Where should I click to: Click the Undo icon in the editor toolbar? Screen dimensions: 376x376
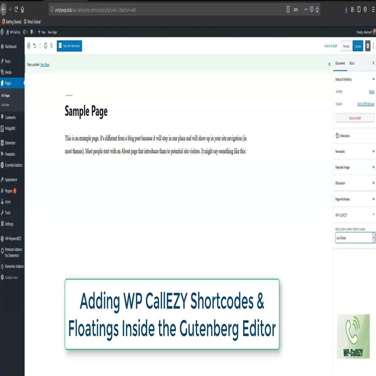tap(34, 46)
